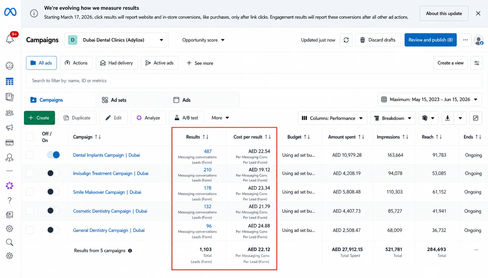
Task: Click Discard drafts button
Action: [378, 40]
